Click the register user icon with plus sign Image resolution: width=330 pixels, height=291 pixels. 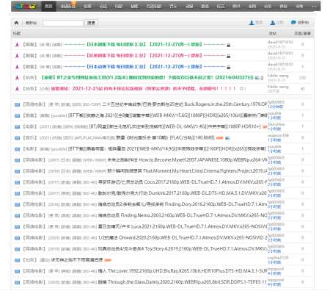(x=273, y=23)
